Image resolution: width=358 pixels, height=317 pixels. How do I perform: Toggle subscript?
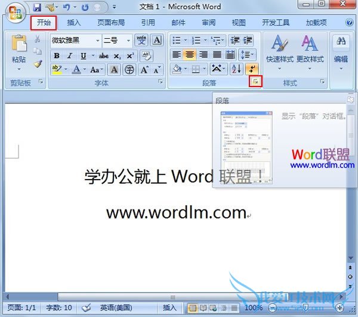pyautogui.click(x=117, y=56)
